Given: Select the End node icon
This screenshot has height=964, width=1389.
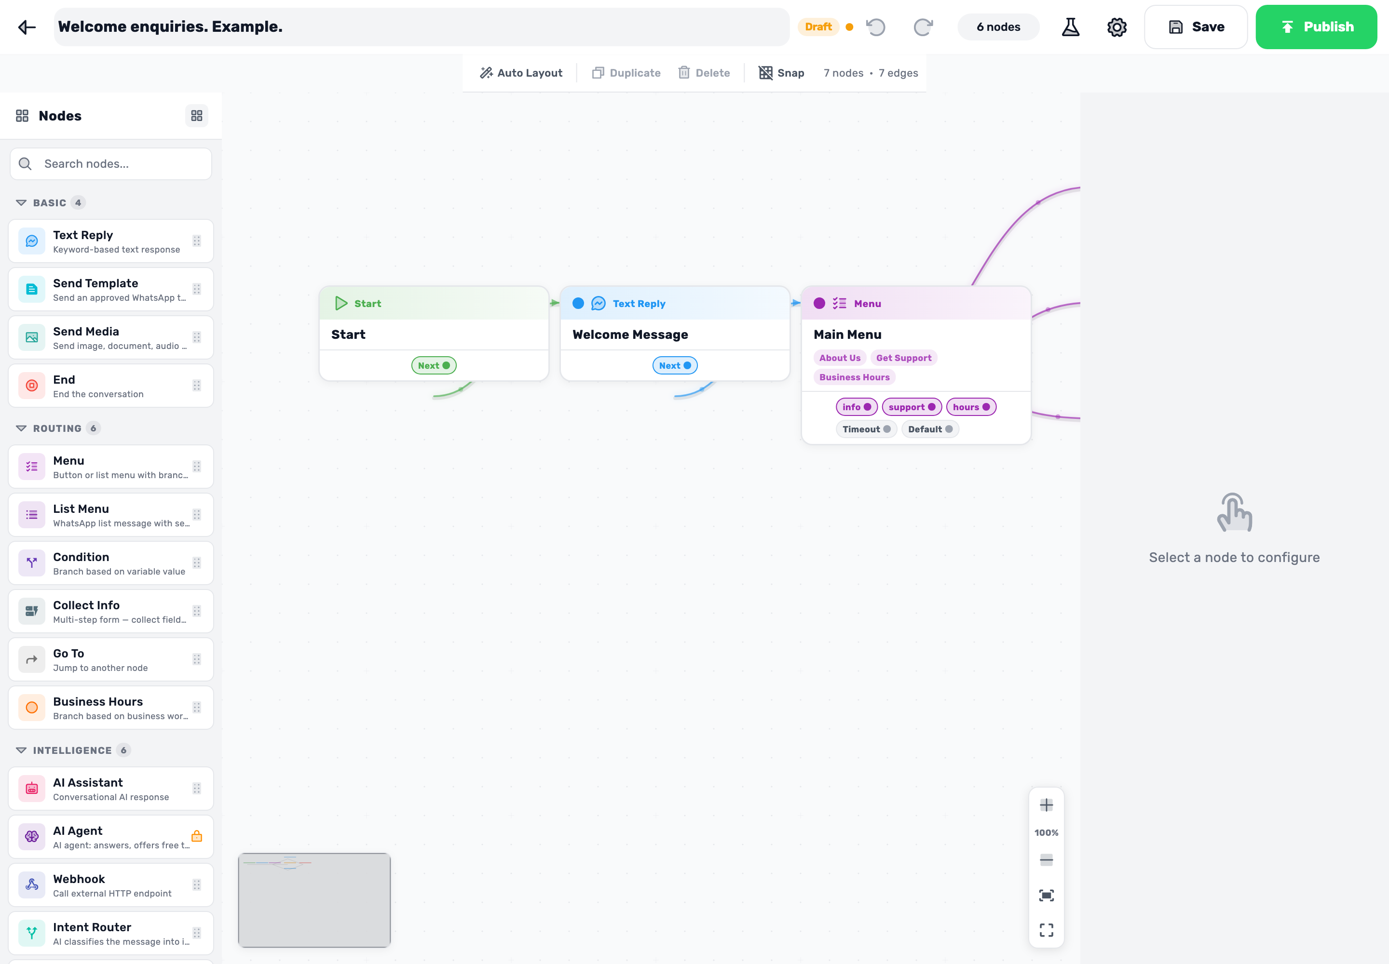Looking at the screenshot, I should (x=32, y=385).
